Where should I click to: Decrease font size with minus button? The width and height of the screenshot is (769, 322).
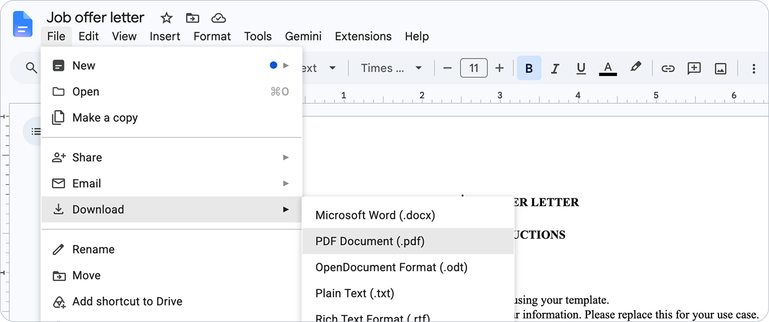pyautogui.click(x=447, y=68)
